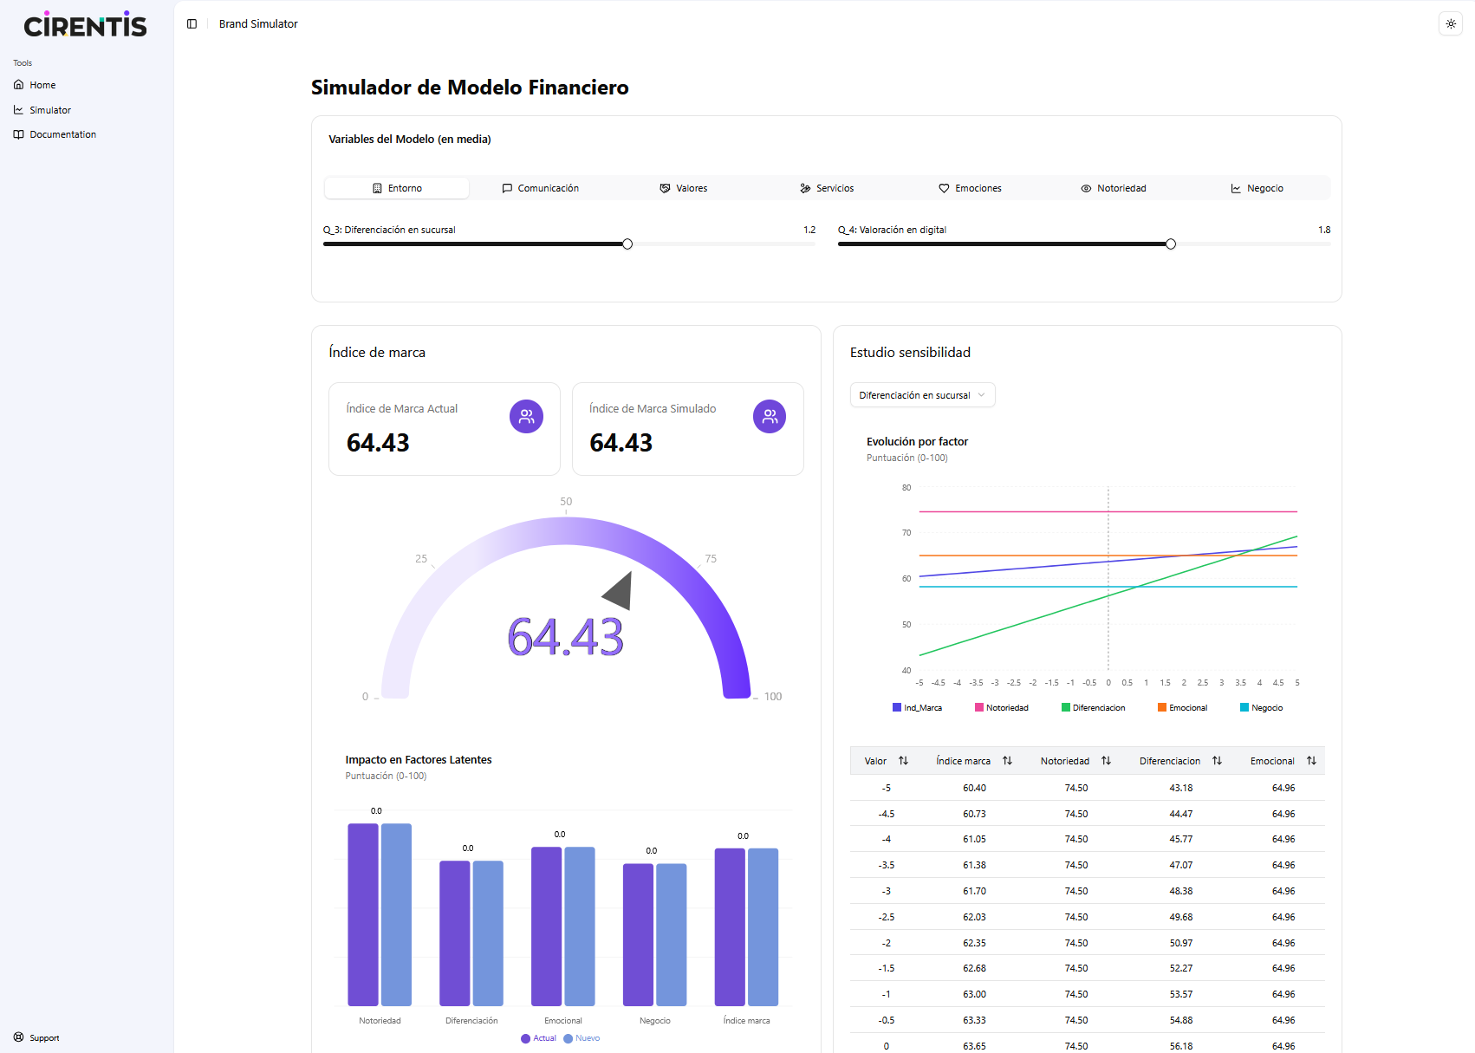Toggle Diferenciacion series in chart legend
Screen dimensions: 1475x1053
[1094, 708]
